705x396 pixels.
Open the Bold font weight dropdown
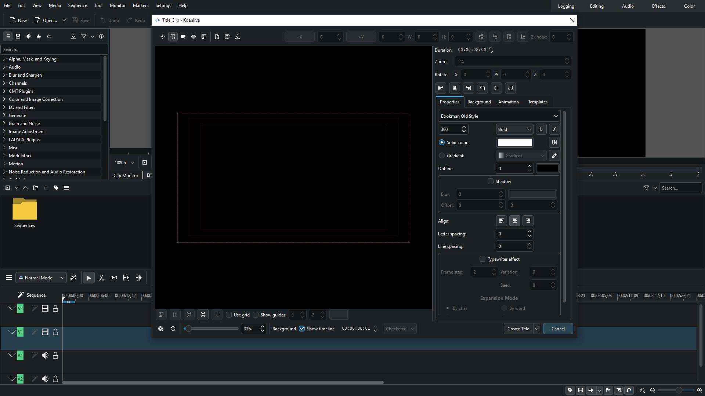[514, 129]
